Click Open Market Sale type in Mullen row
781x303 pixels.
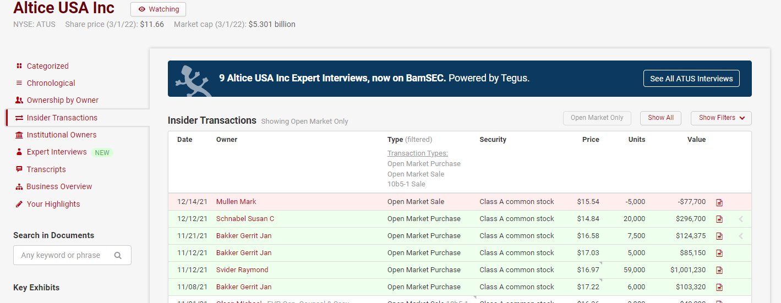point(416,202)
